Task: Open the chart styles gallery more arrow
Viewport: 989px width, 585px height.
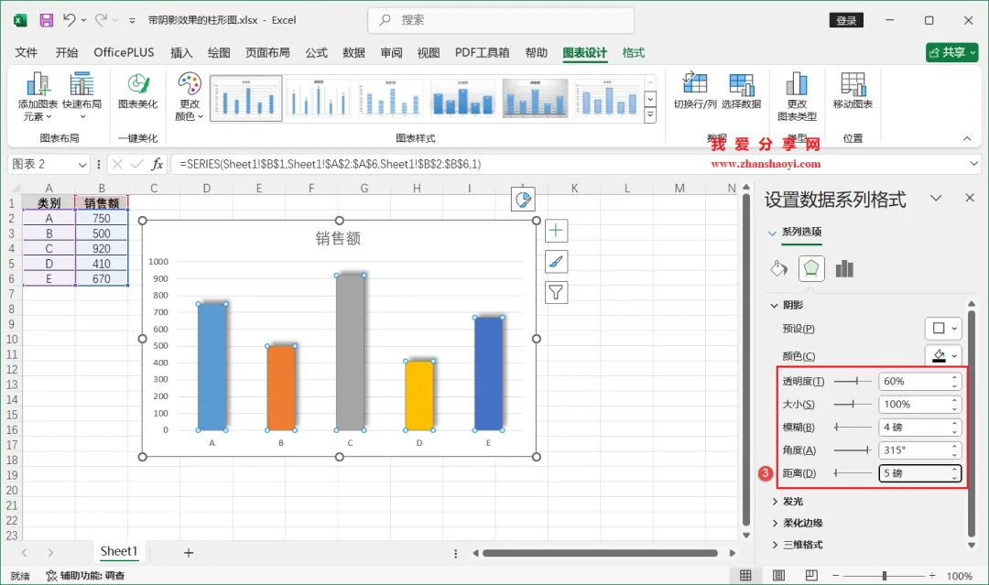Action: tap(650, 115)
